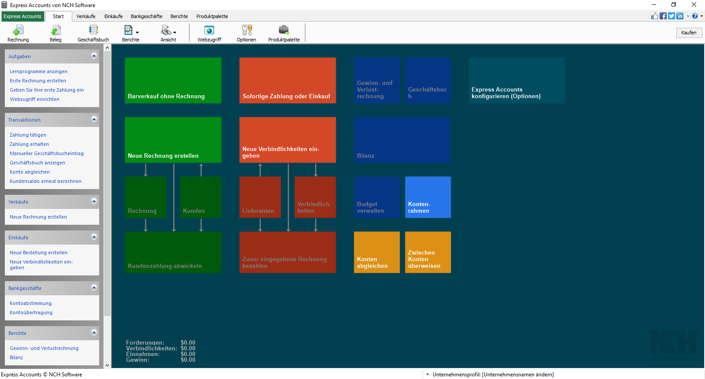Click the green Express Accounts menu button
705x379 pixels.
coord(22,16)
